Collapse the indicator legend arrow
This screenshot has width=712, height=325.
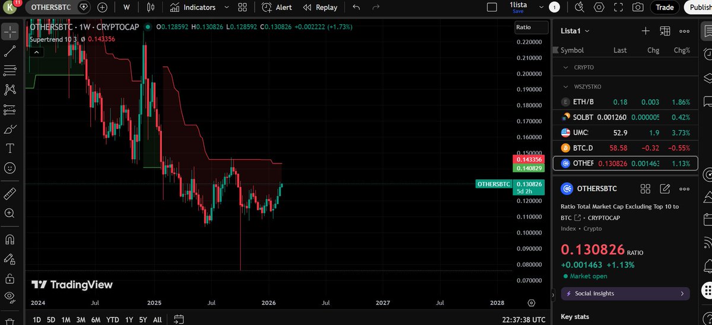[36, 52]
